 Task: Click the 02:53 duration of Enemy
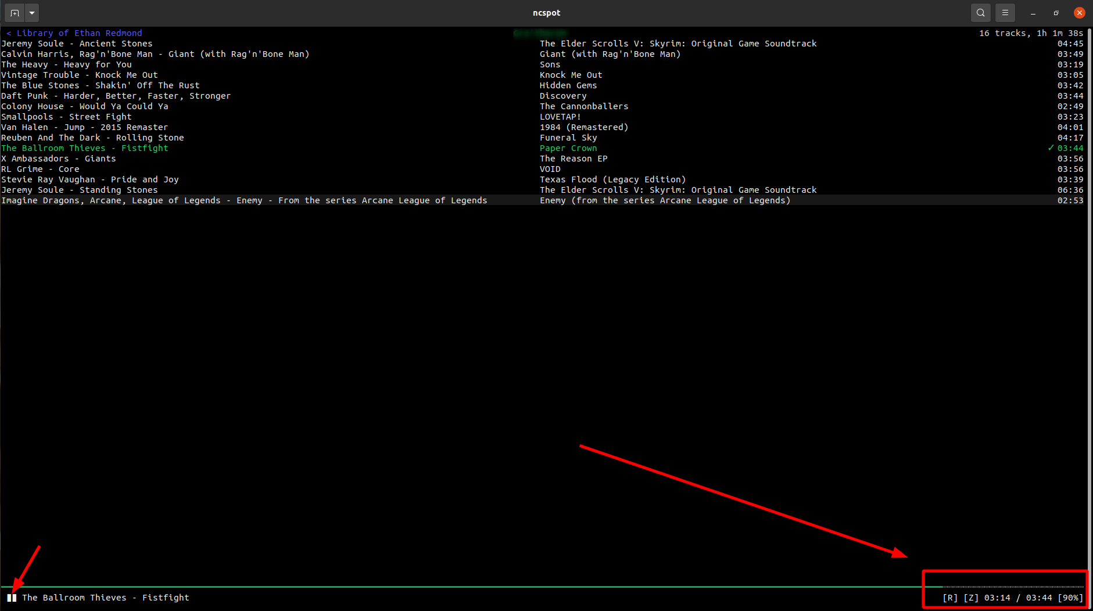click(x=1070, y=200)
